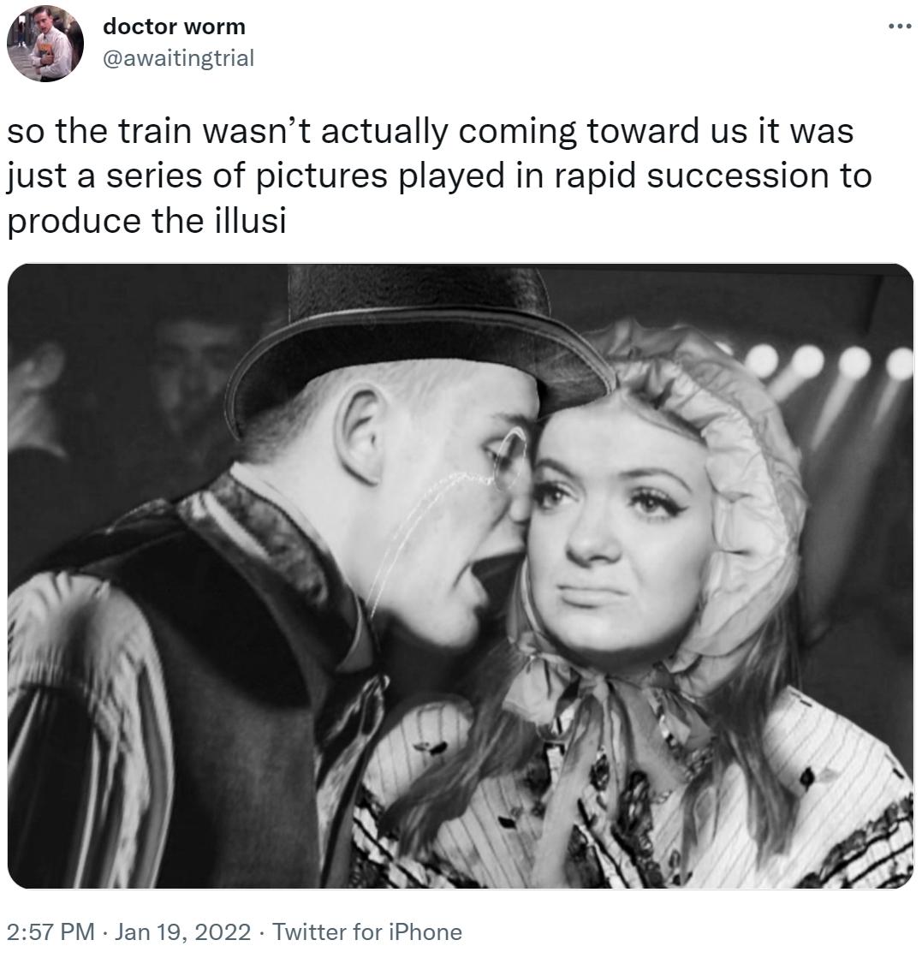Viewport: 922px width, 958px height.
Task: Open the Jan 19, 2022 date link
Action: point(182,931)
